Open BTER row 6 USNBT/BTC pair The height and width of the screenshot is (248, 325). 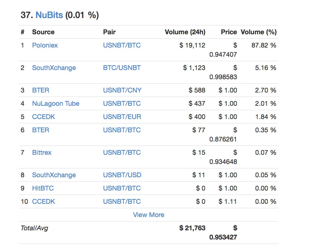(122, 130)
